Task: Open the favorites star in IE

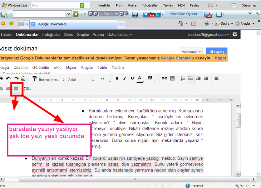Action: coord(3,23)
